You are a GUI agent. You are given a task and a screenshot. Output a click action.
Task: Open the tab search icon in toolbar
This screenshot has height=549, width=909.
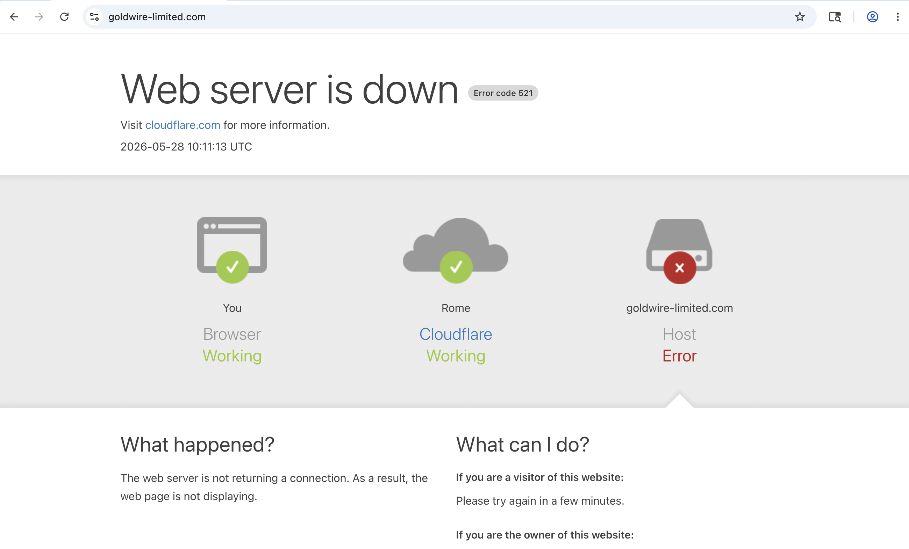point(835,16)
